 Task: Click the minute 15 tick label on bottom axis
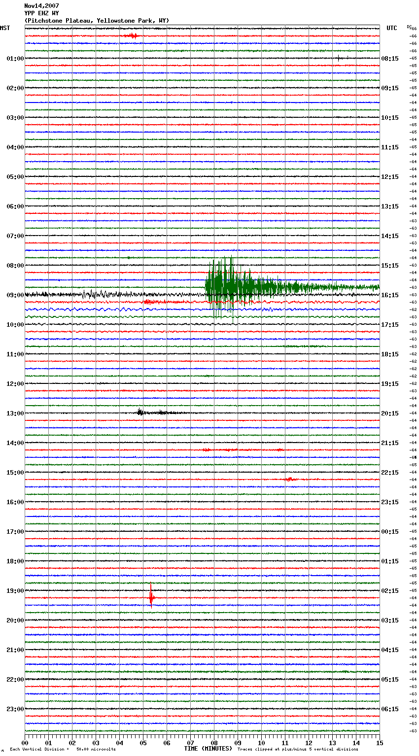coord(380,743)
